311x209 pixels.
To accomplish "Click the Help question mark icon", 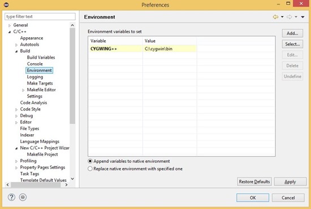I will tap(11, 197).
